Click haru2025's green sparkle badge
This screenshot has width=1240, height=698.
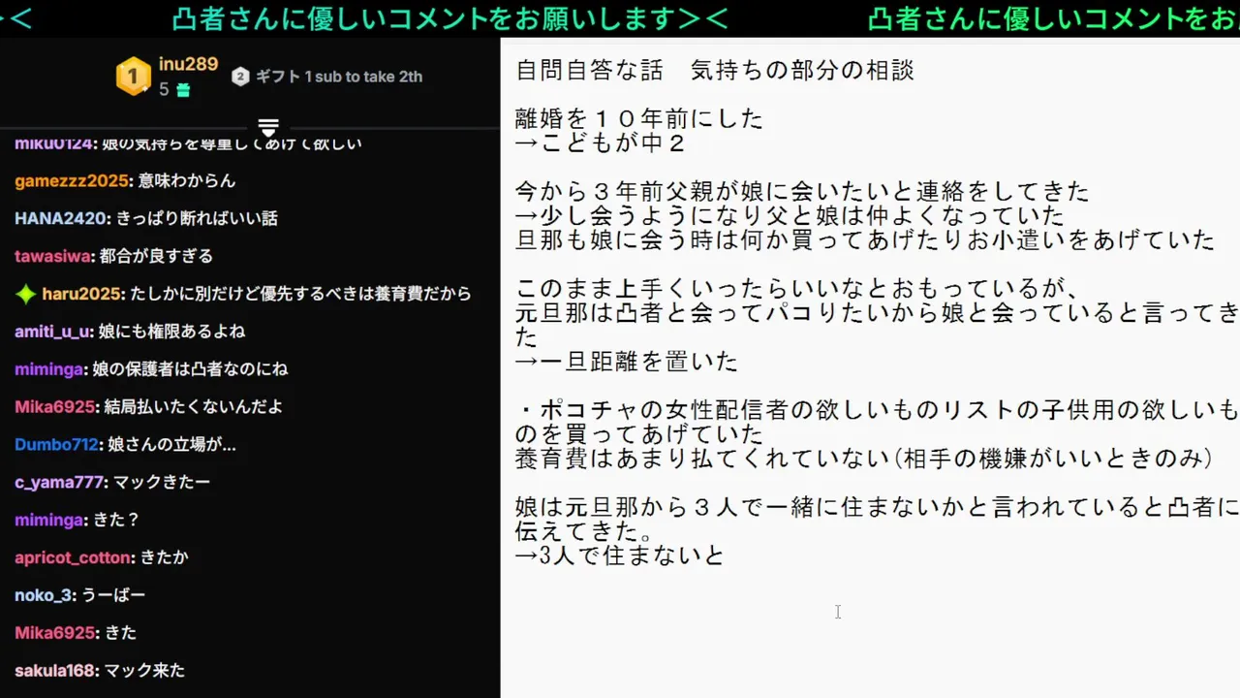coord(26,293)
